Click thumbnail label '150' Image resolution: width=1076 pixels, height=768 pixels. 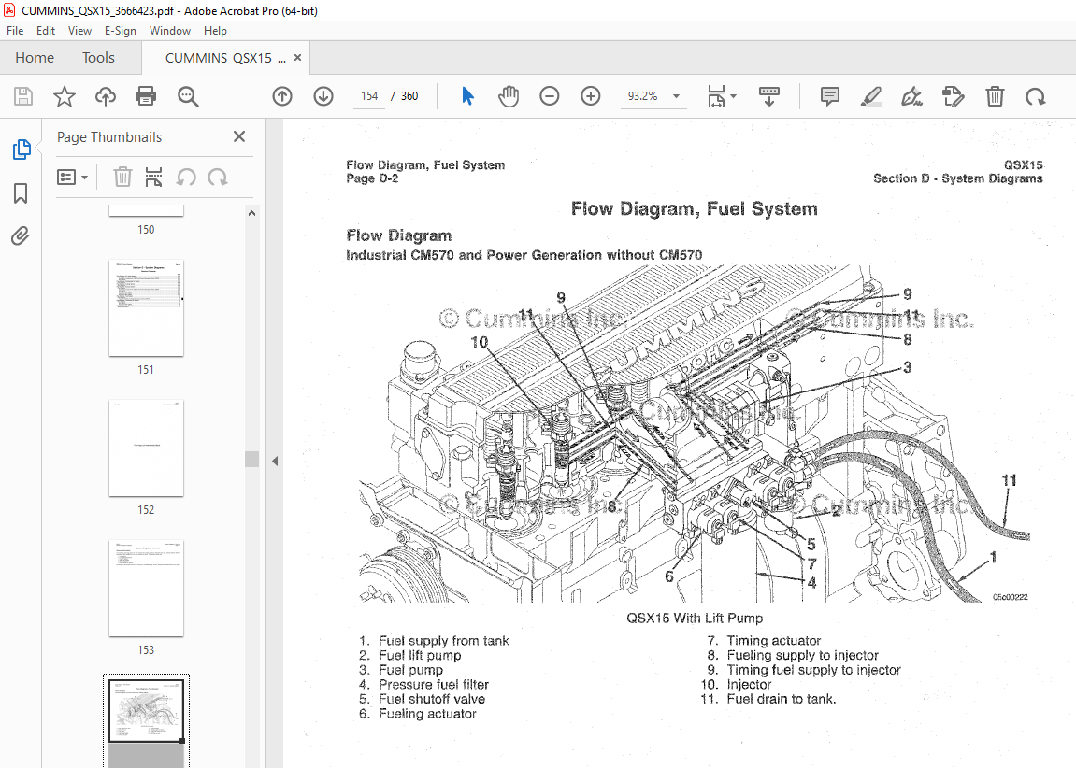146,230
